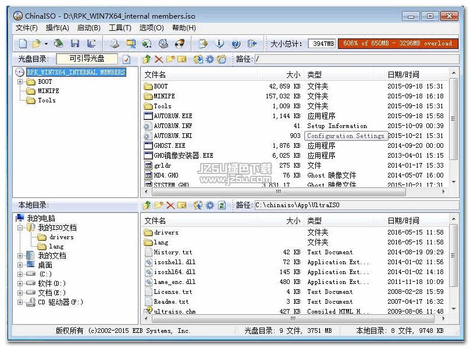Save the image with the floppy disk icon
Image resolution: width=470 pixels, height=348 pixels.
tap(75, 44)
